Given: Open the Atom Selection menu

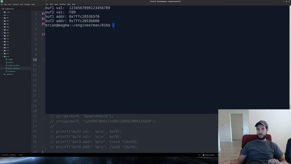Looking at the screenshot, I should (15, 4).
